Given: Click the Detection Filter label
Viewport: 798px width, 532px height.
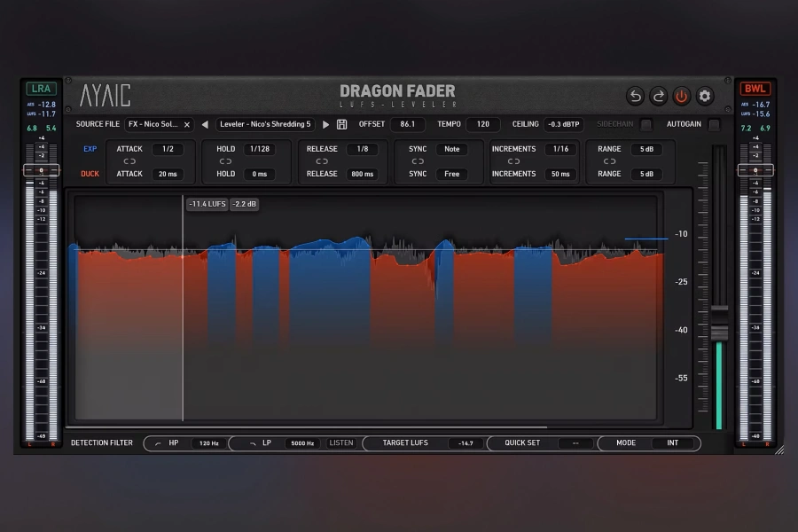Looking at the screenshot, I should click(102, 443).
